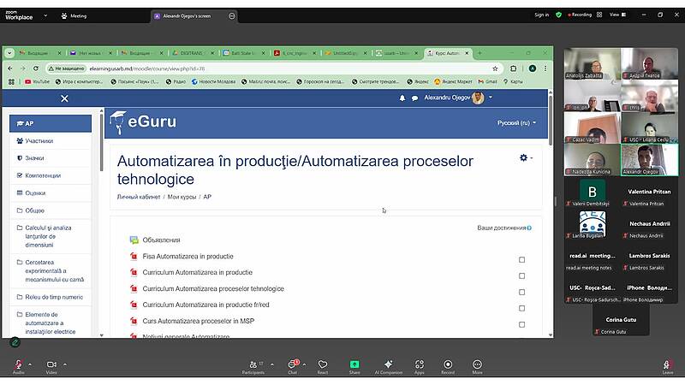Open the course settings gear menu
This screenshot has height=385, width=685.
click(526, 157)
